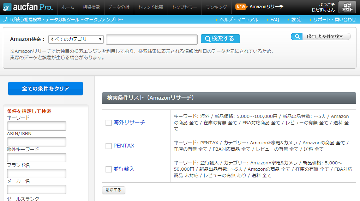Click the 全ての条件をクリア button

point(46,89)
